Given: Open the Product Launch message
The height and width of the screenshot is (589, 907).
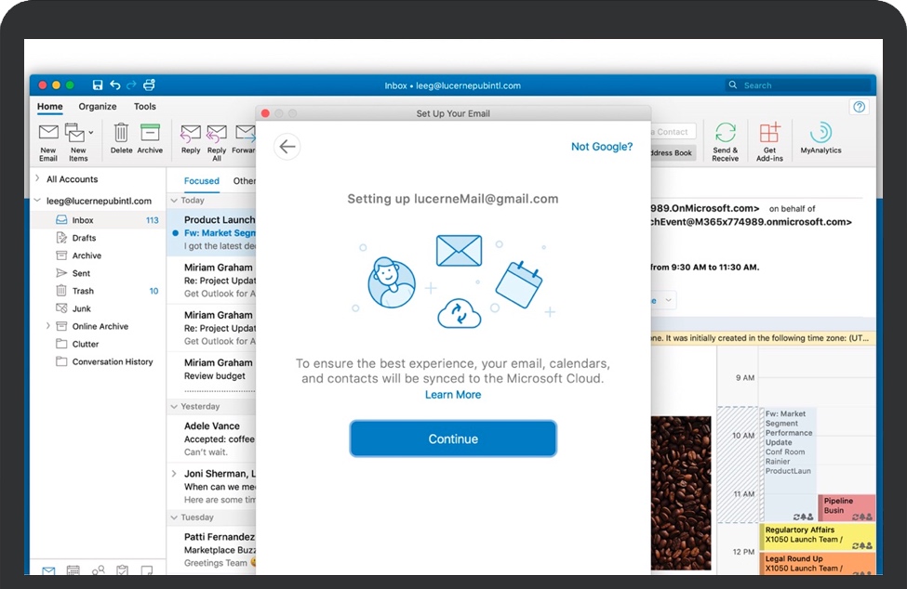Looking at the screenshot, I should coord(212,232).
